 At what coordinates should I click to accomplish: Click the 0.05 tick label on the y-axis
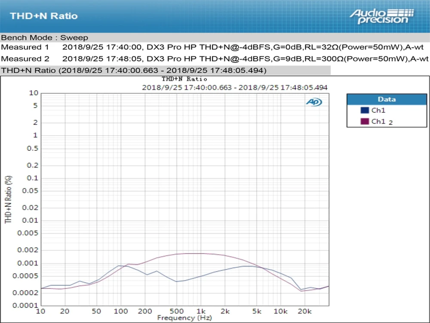pyautogui.click(x=30, y=191)
